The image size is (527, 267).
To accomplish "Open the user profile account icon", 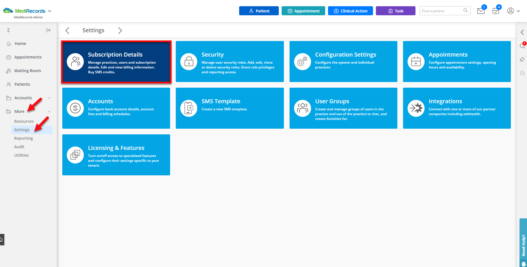I will coord(510,11).
